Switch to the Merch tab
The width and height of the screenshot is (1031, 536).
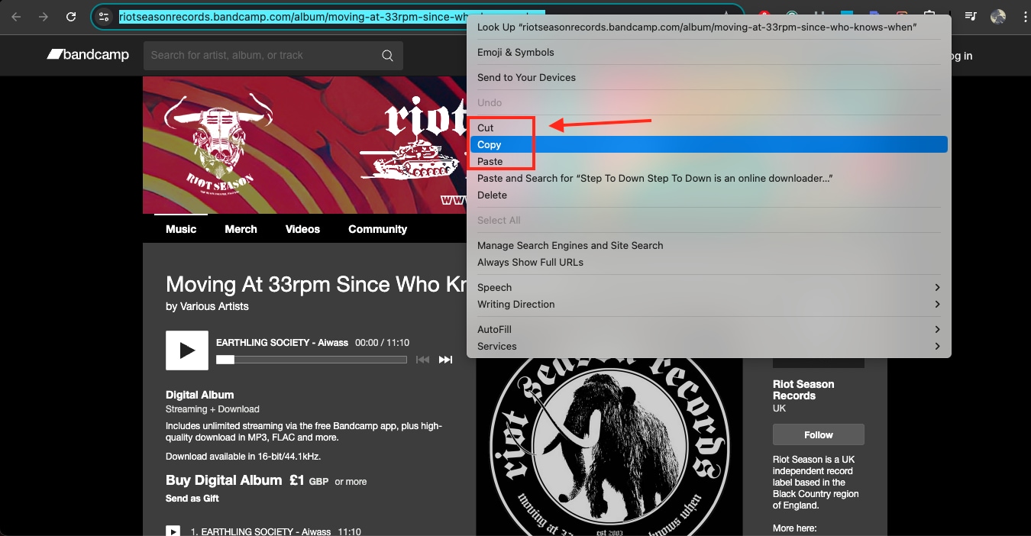(241, 229)
